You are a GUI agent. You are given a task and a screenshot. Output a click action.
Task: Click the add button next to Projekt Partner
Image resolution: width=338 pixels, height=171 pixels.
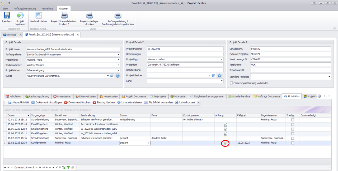219,76
